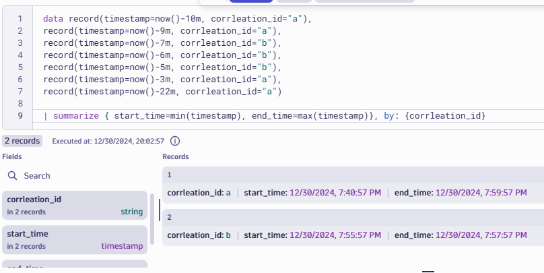The width and height of the screenshot is (544, 273).
Task: Click end_time value 7:57:57 PM
Action: coord(481,235)
